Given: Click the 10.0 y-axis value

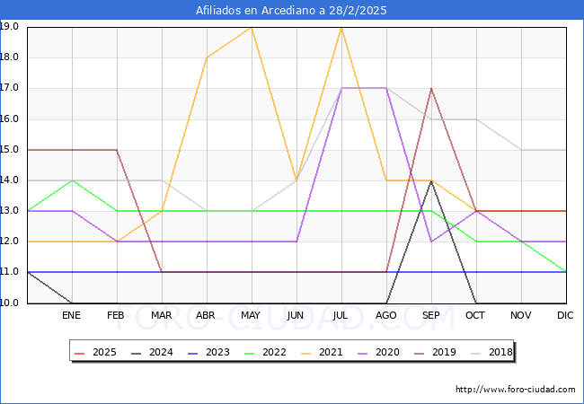Looking at the screenshot, I should click(x=9, y=303).
